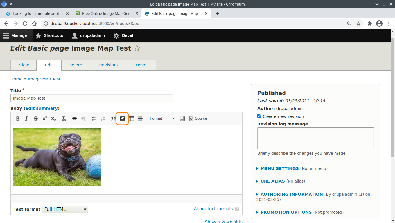Screen dimensions: 395x223
Task: Follow the Home breadcrumb link
Action: point(17,79)
